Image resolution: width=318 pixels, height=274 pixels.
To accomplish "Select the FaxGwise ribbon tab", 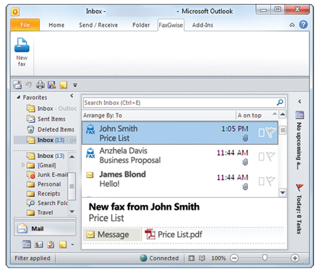I will click(x=170, y=25).
